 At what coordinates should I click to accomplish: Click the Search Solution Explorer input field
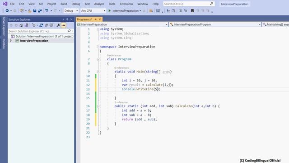tap(38, 31)
